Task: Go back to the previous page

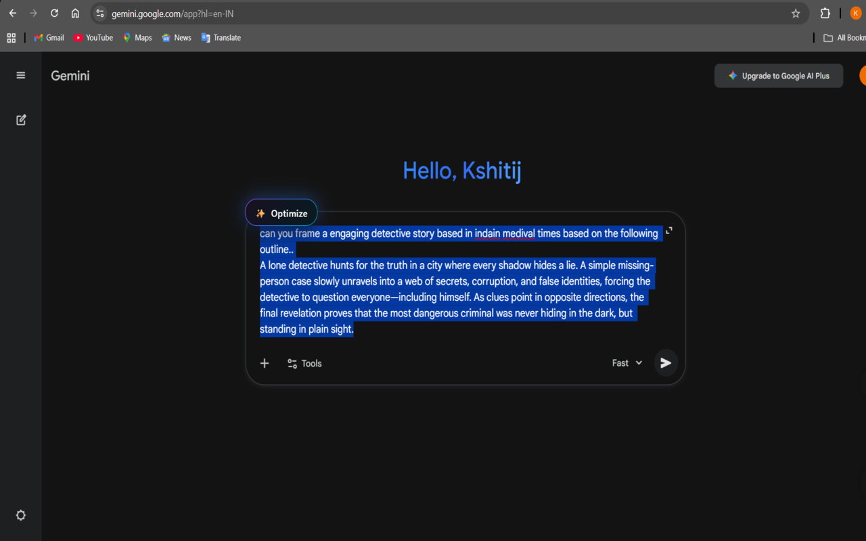Action: click(x=13, y=14)
